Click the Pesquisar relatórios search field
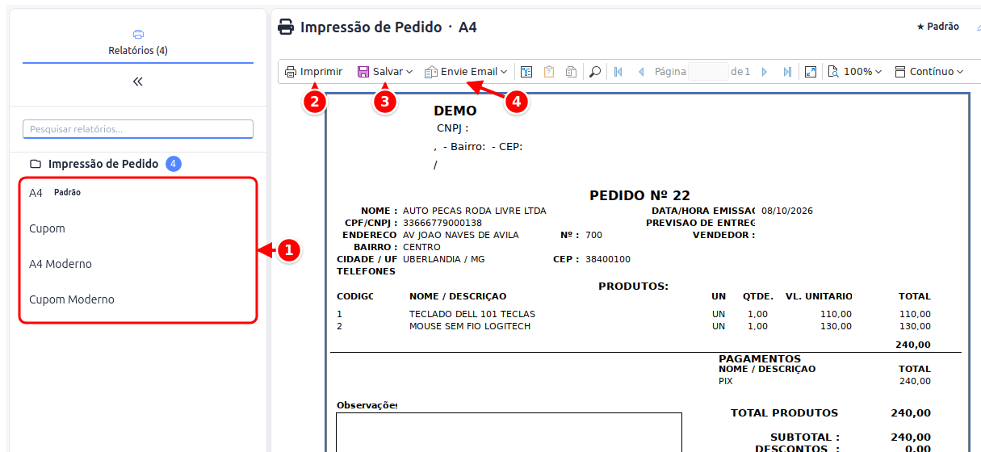 (138, 129)
